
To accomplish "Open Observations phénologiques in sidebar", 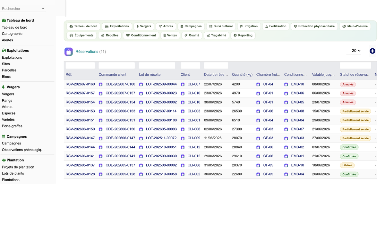I will point(23,150).
